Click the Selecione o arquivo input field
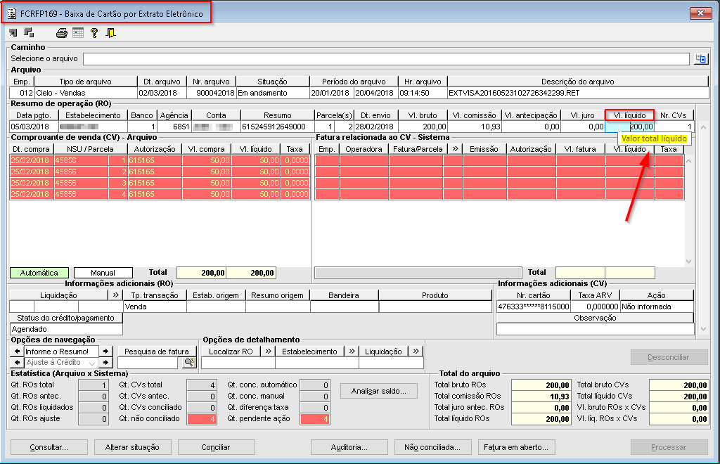This screenshot has width=720, height=464. tap(386, 59)
